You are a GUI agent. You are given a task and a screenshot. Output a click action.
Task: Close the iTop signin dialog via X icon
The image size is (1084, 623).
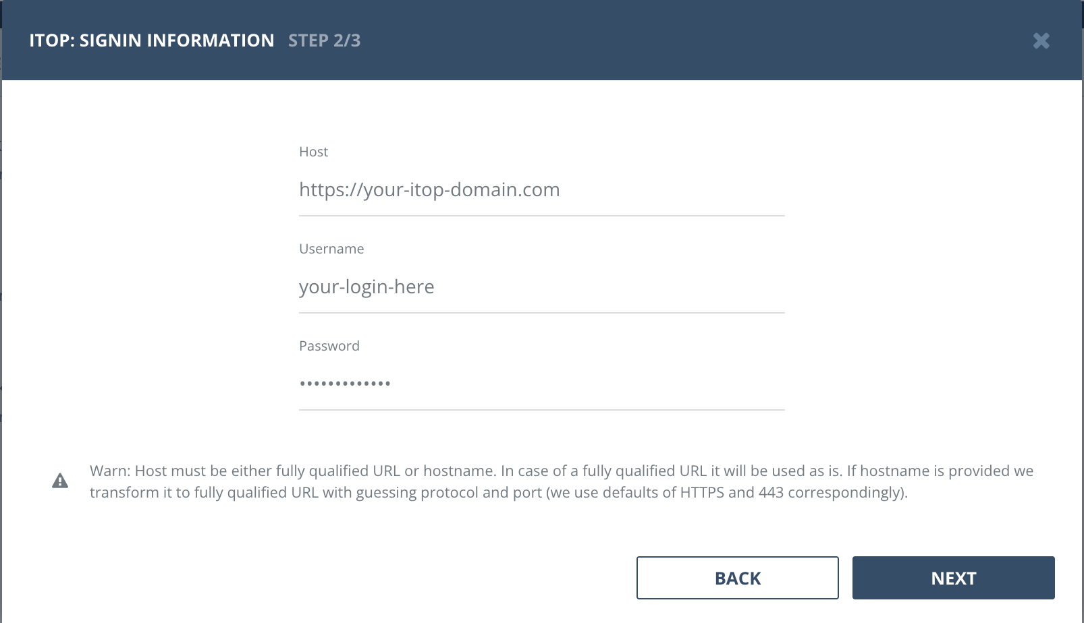tap(1041, 40)
